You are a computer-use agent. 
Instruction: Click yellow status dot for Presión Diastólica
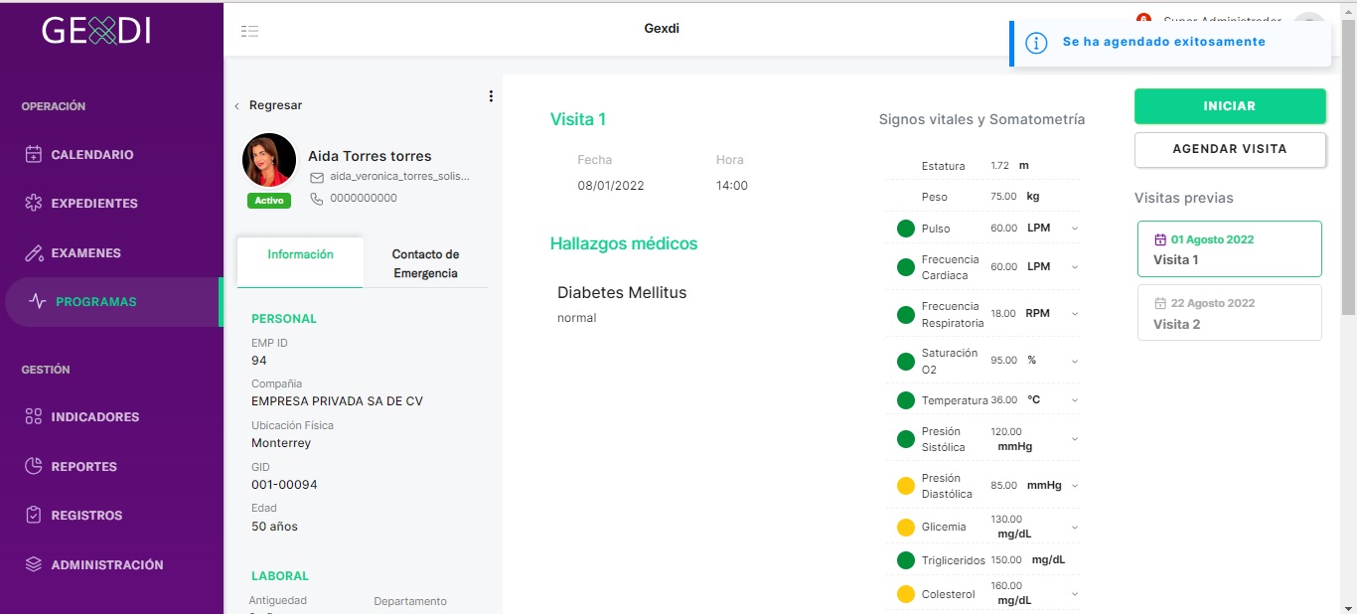pyautogui.click(x=906, y=486)
